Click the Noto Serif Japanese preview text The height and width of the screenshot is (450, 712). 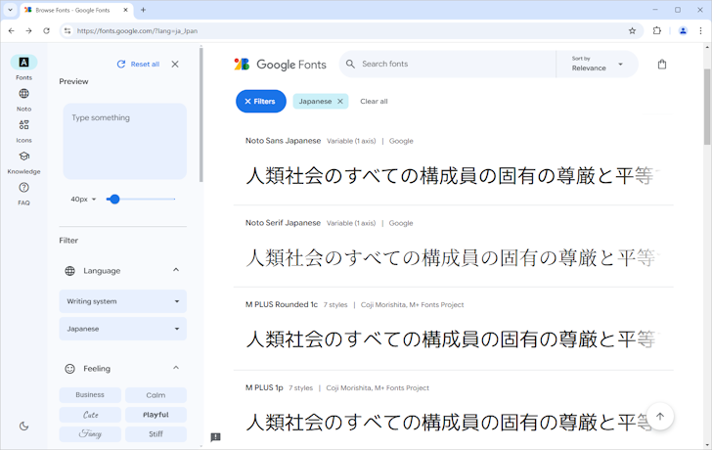pos(452,258)
